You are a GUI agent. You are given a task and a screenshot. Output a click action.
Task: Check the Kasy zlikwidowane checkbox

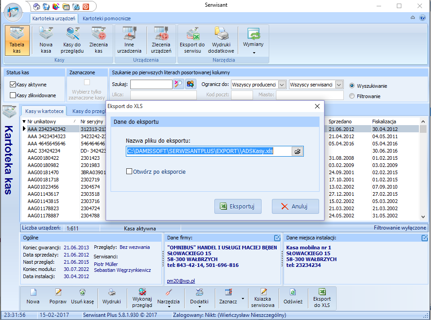click(13, 95)
